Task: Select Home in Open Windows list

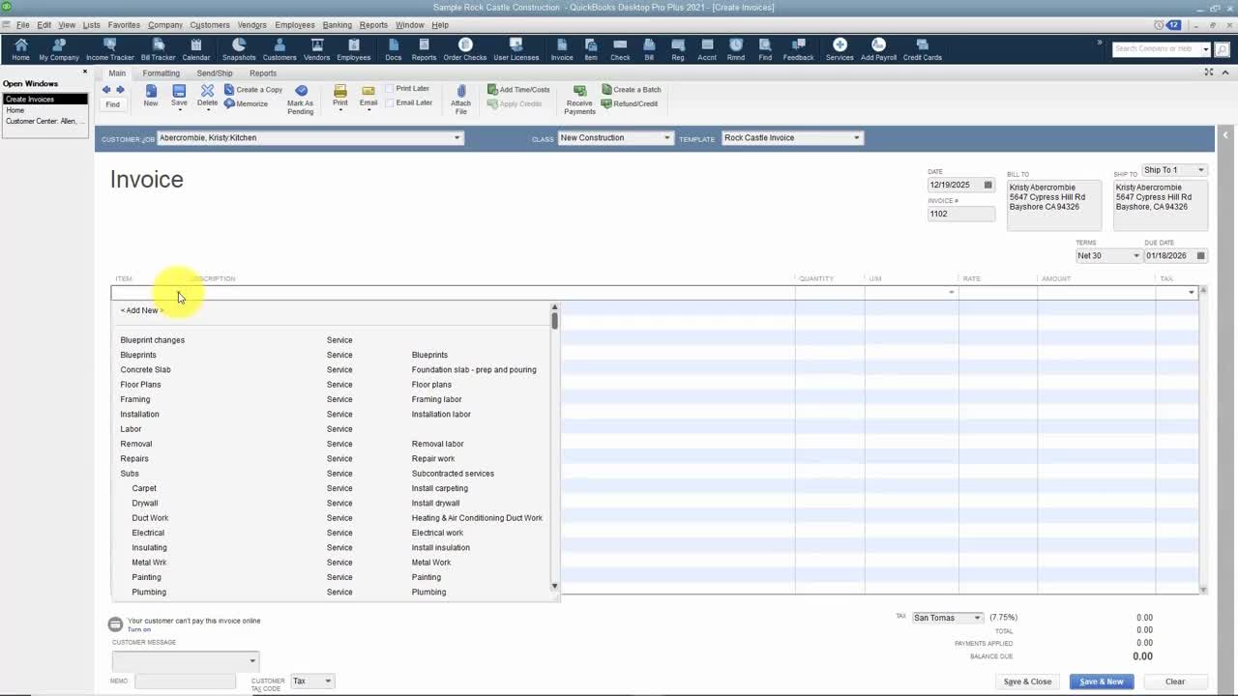Action: point(15,110)
